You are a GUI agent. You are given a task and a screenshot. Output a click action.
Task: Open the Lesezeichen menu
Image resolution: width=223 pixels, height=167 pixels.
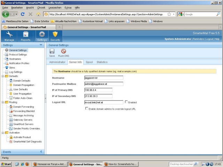(55, 8)
